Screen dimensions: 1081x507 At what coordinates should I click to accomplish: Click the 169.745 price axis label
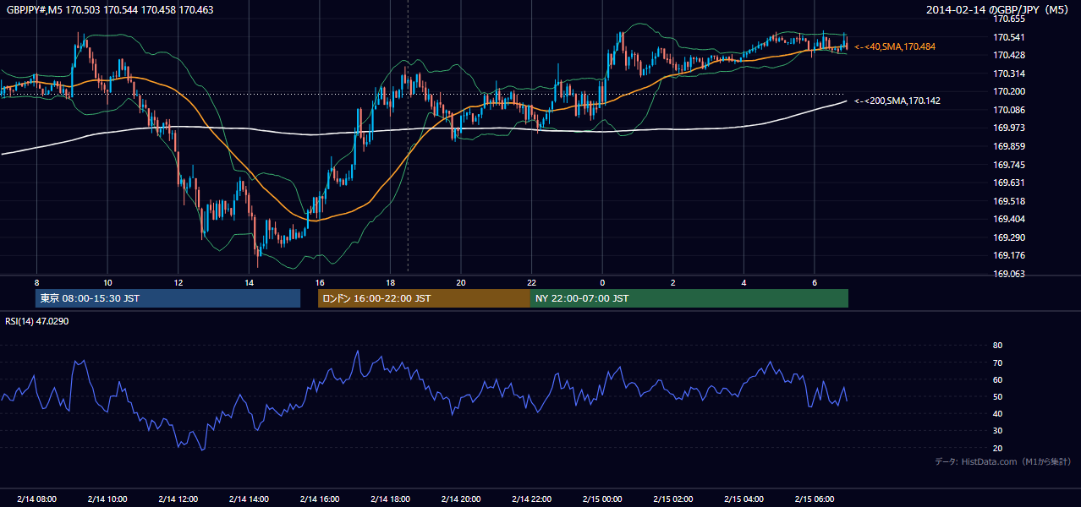pos(1009,165)
